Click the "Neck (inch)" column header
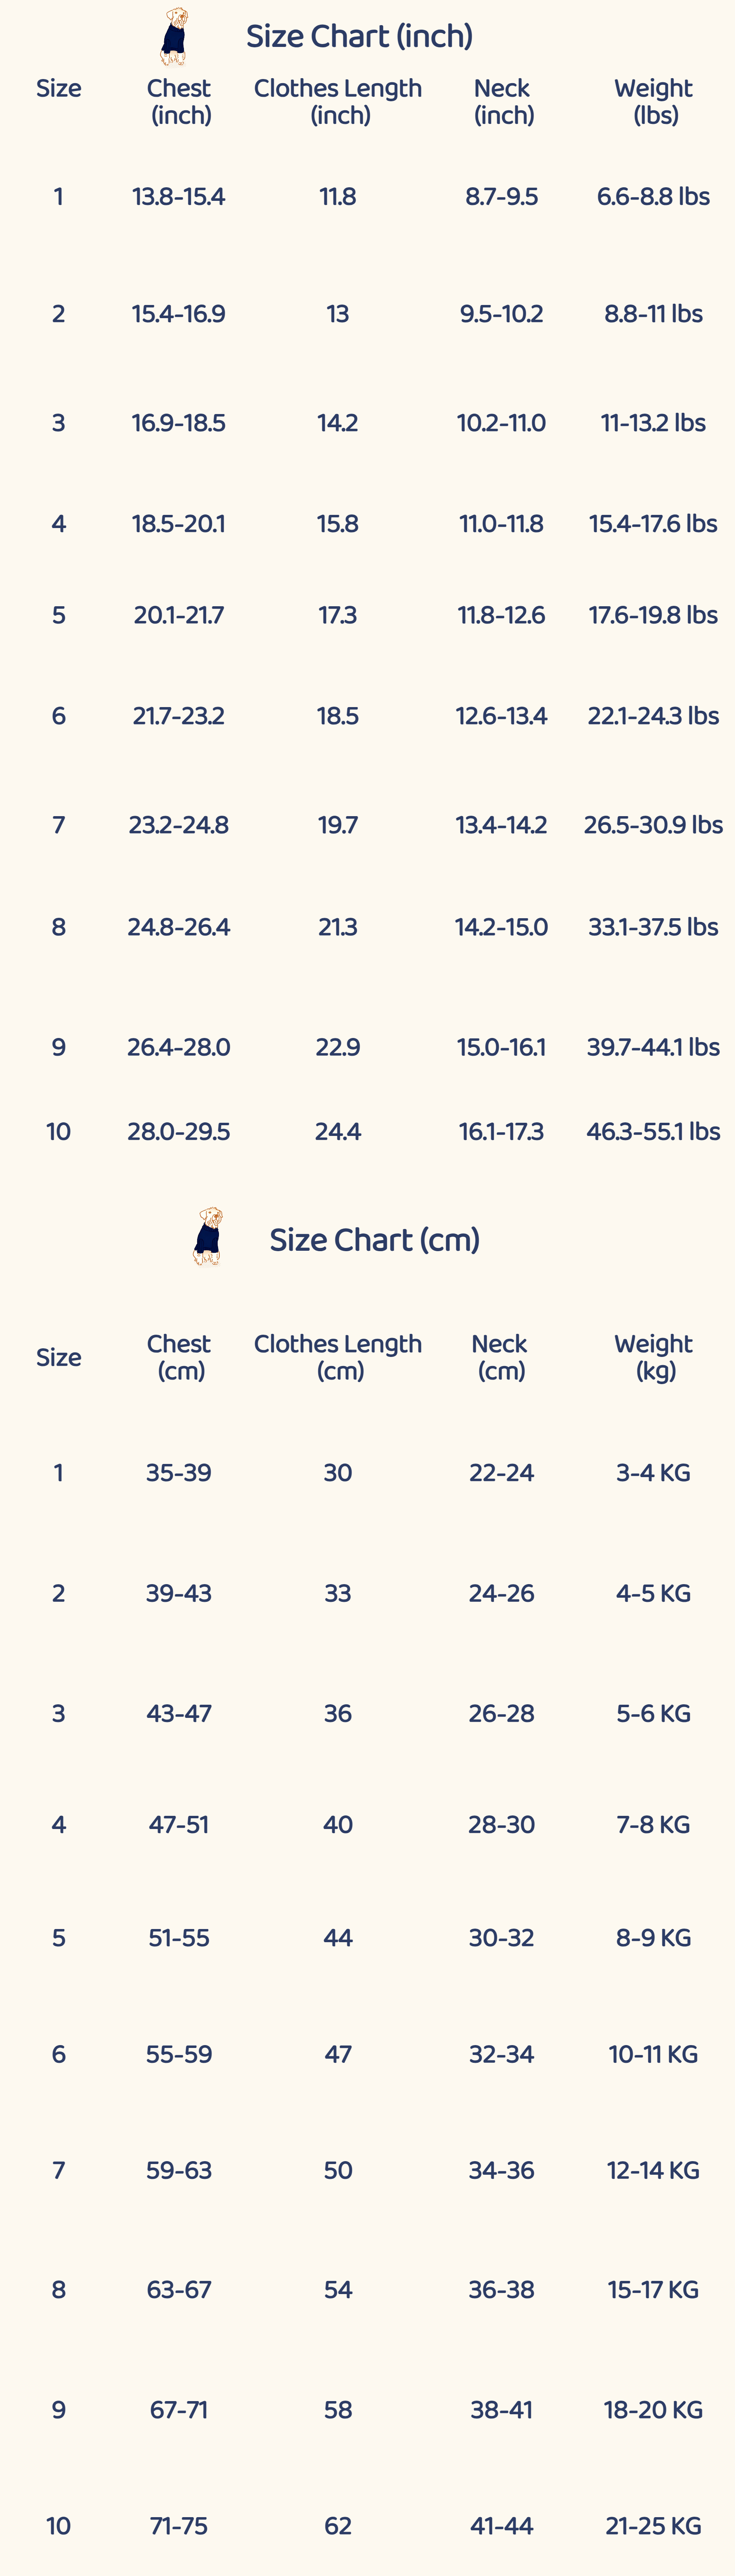This screenshot has width=735, height=2576. [x=502, y=101]
